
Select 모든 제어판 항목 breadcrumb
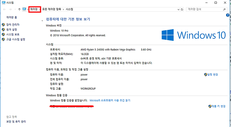pyautogui.click(x=52, y=9)
